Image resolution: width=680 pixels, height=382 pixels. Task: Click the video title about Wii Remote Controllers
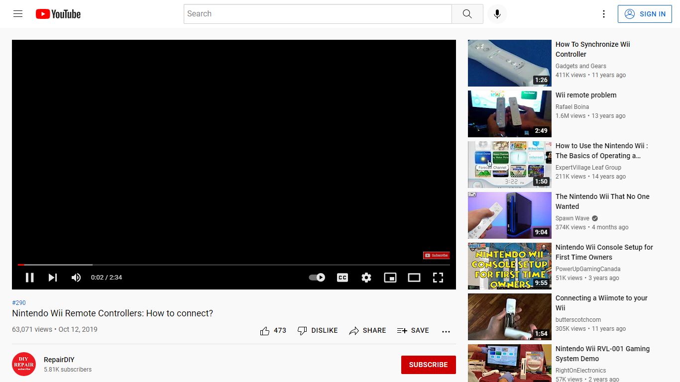coord(113,313)
